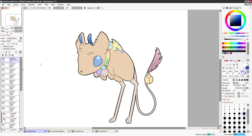Select the magic wand tool

(230, 65)
